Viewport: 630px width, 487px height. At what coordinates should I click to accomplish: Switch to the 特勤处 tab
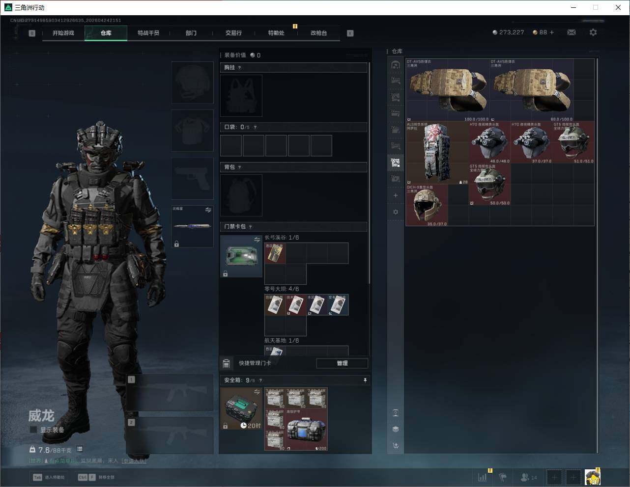(x=276, y=33)
